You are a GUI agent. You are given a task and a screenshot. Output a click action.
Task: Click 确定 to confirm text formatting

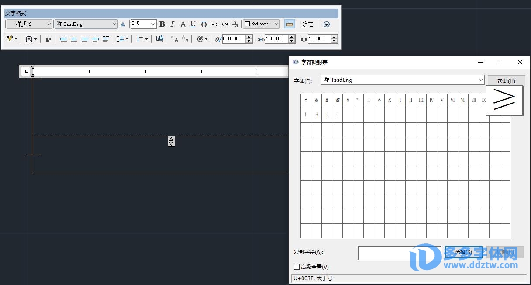click(307, 24)
